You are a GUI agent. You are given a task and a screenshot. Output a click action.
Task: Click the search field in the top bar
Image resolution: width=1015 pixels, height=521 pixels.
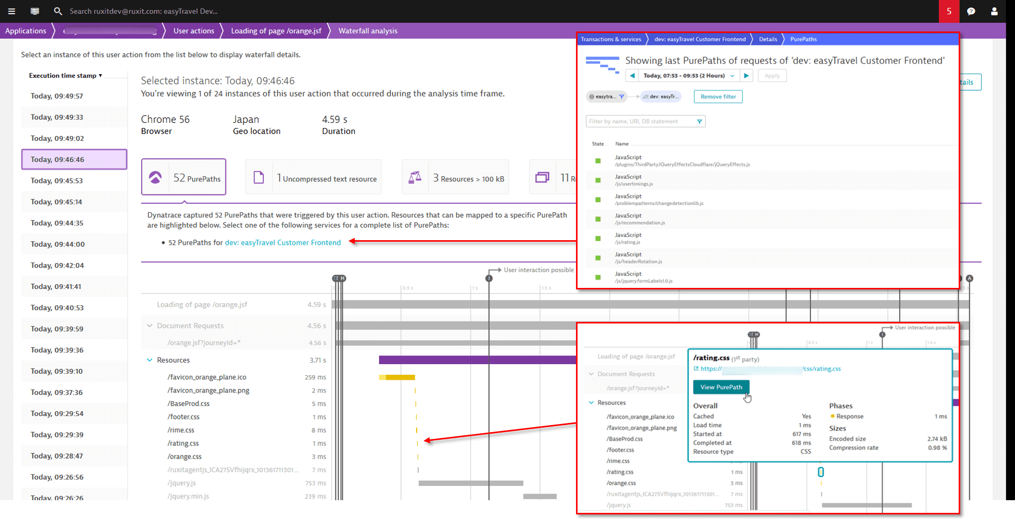(x=144, y=11)
